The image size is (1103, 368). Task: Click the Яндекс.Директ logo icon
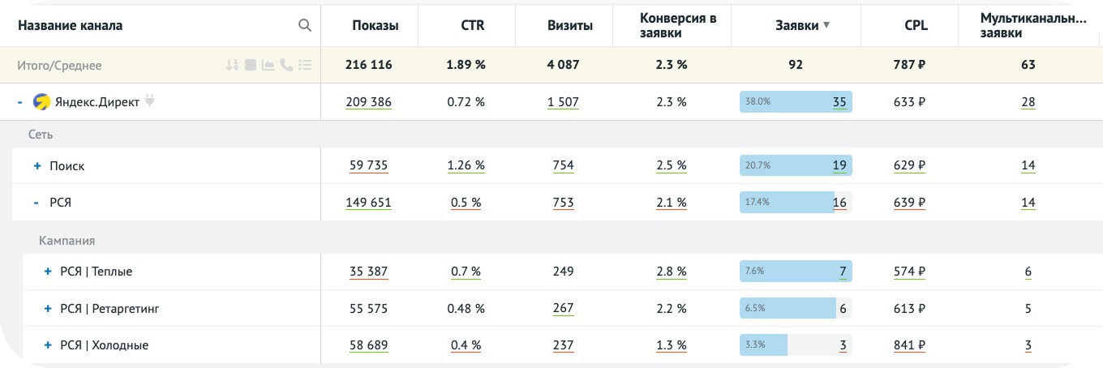tap(41, 102)
